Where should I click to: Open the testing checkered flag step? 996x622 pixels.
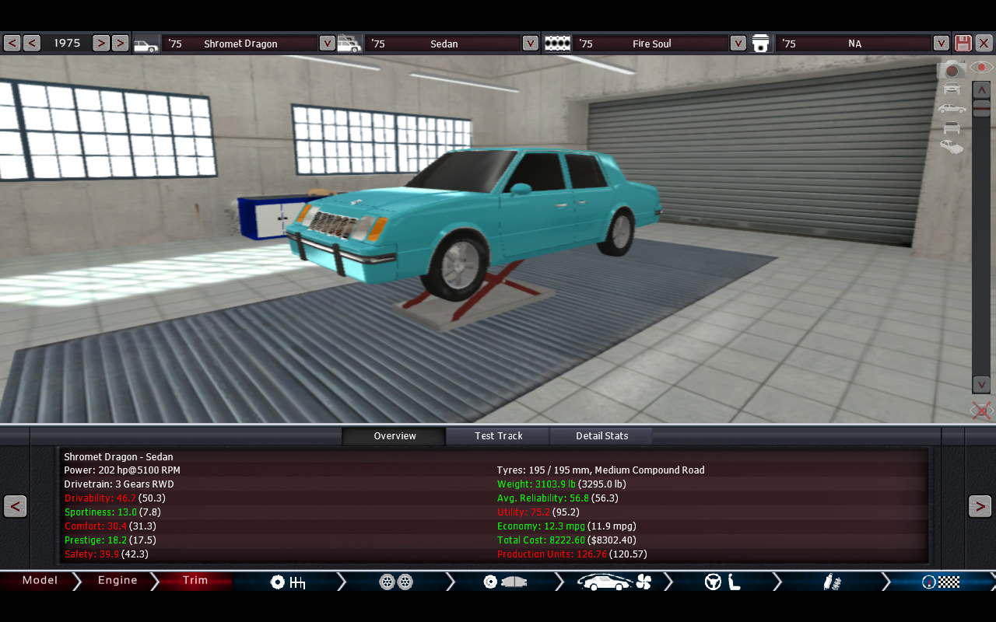940,582
